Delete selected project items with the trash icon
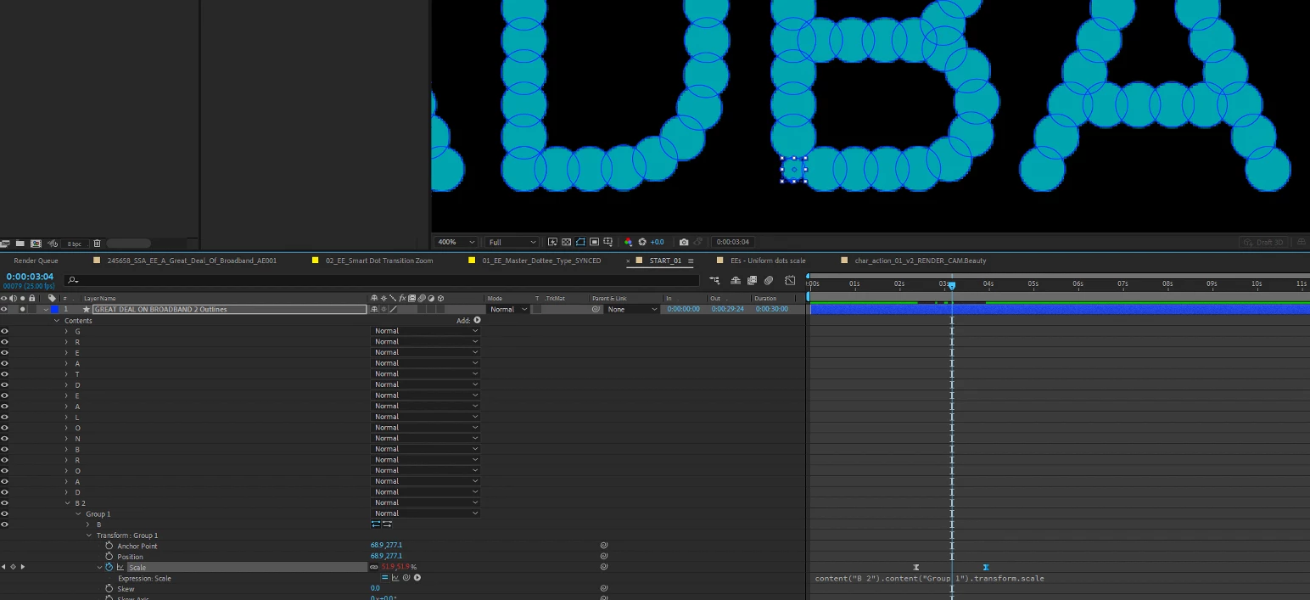The height and width of the screenshot is (600, 1310). coord(97,244)
